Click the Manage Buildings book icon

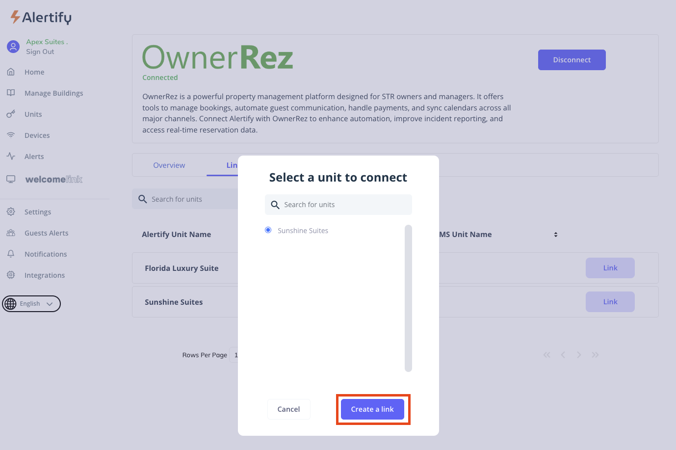coord(11,93)
